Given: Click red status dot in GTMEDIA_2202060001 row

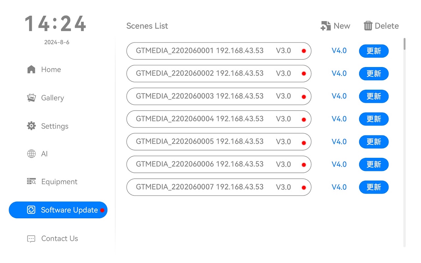Looking at the screenshot, I should point(304,51).
